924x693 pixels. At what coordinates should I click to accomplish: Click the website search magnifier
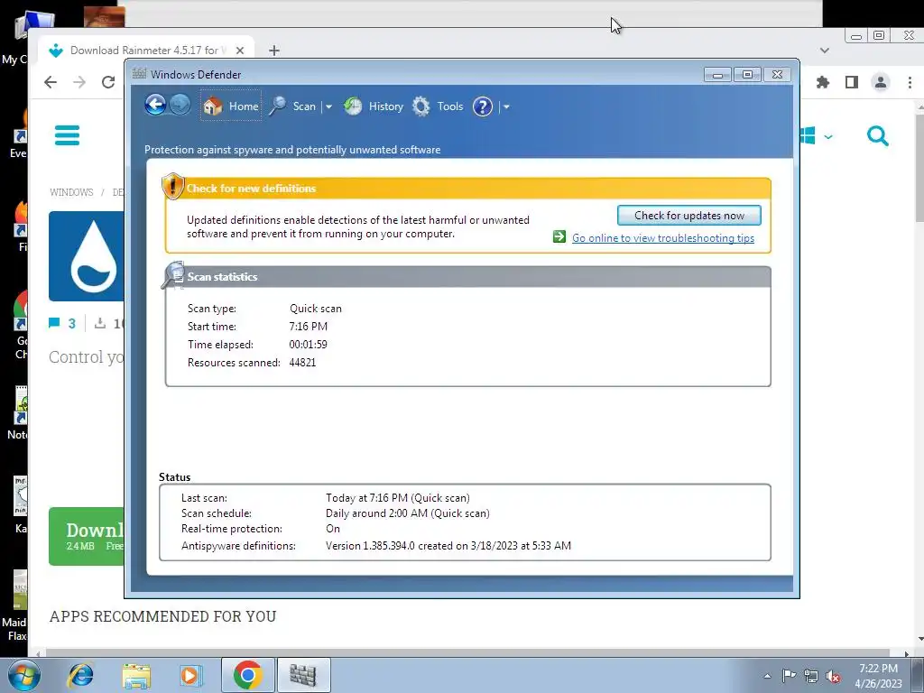tap(877, 136)
